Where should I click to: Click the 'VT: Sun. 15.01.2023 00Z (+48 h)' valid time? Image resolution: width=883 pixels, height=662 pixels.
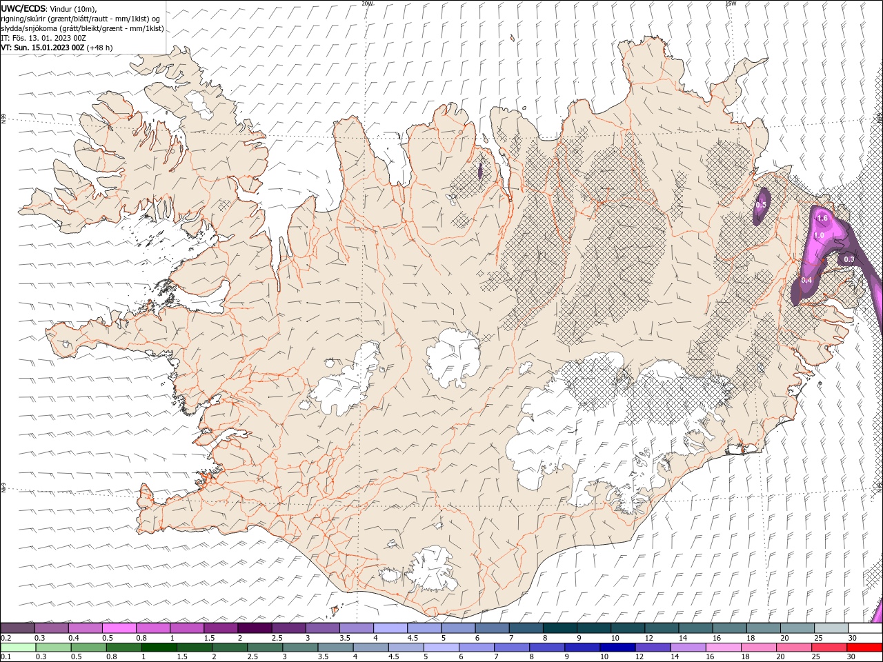57,48
